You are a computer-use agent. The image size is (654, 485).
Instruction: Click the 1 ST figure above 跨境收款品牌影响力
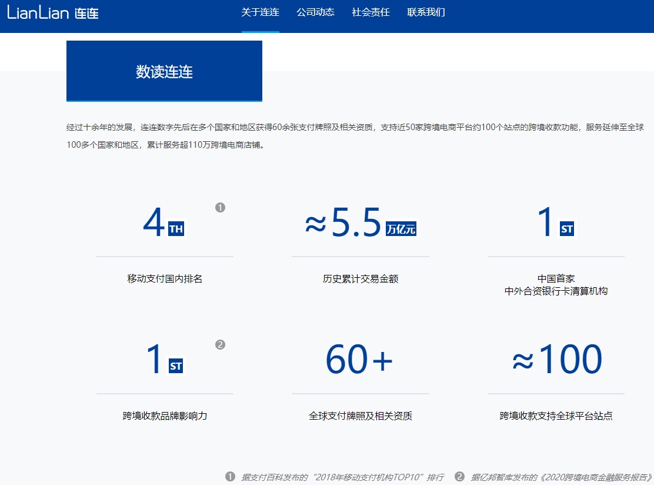[165, 360]
